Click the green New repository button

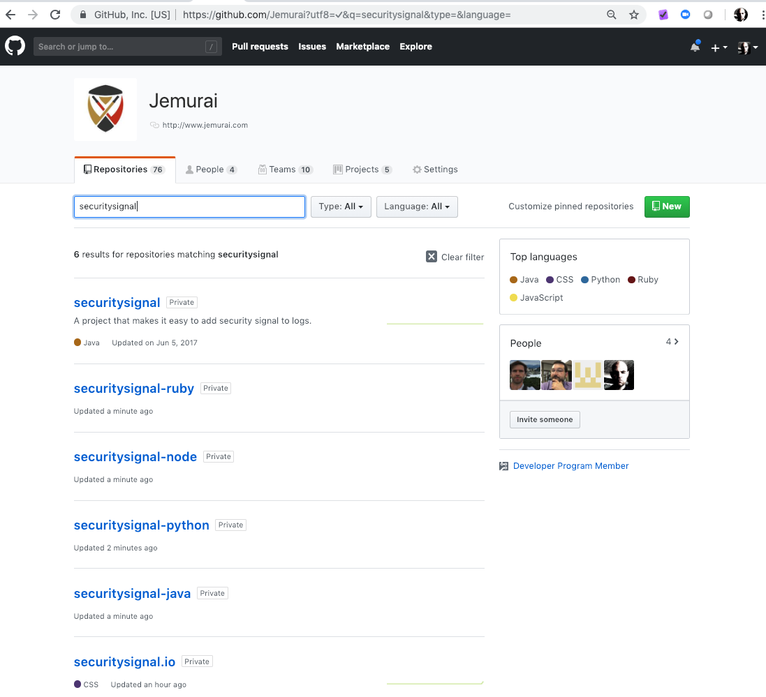pyautogui.click(x=667, y=207)
